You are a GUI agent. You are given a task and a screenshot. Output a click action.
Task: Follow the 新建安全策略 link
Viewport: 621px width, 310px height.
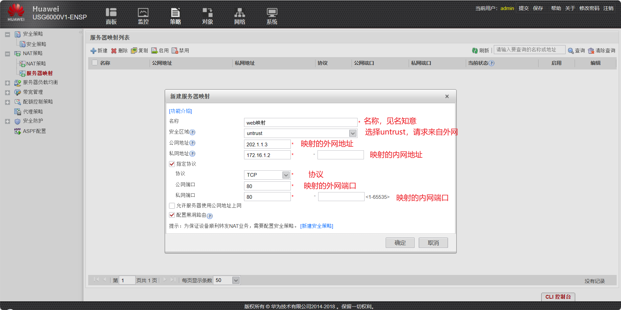[x=317, y=226]
